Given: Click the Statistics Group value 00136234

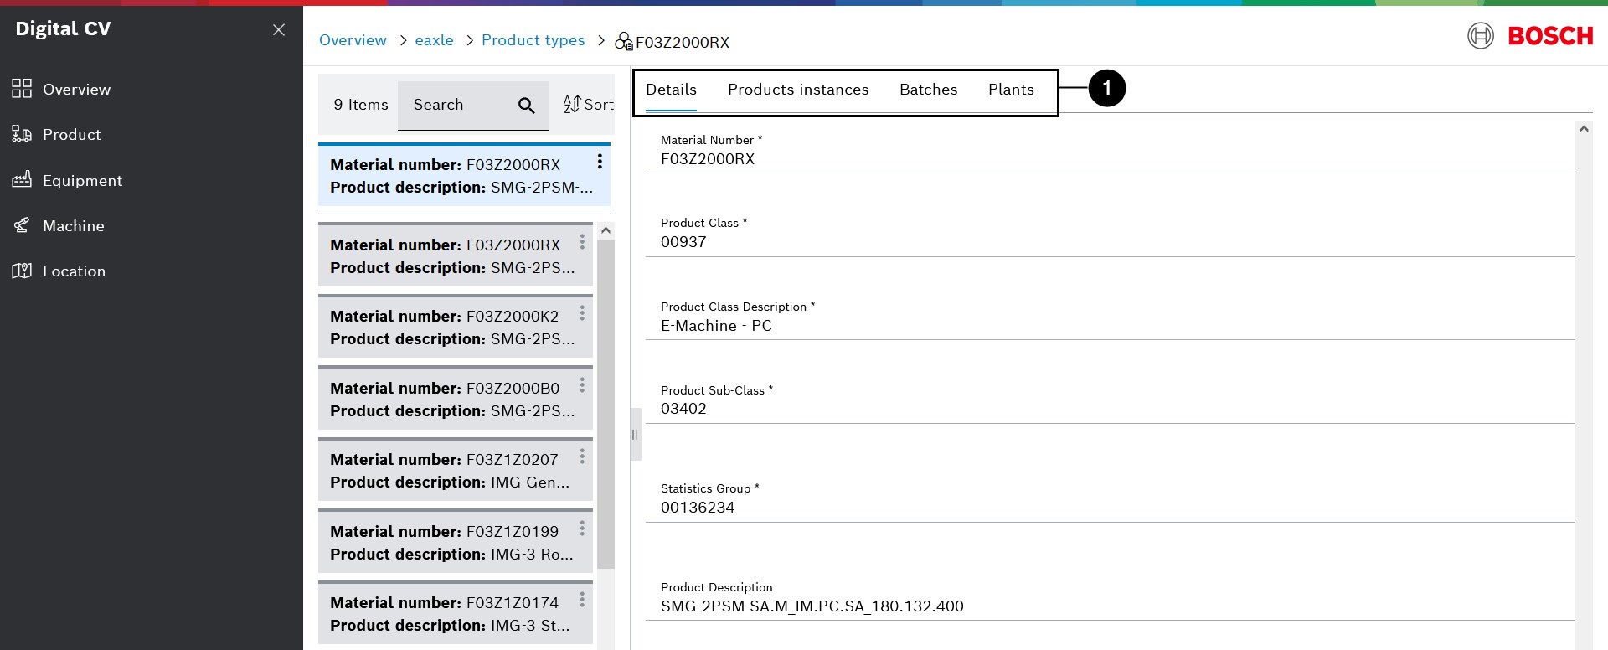Looking at the screenshot, I should 698,508.
